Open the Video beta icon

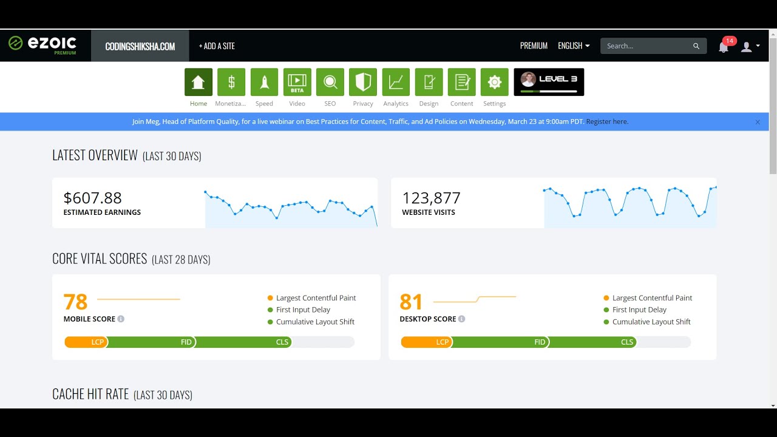[x=297, y=82]
